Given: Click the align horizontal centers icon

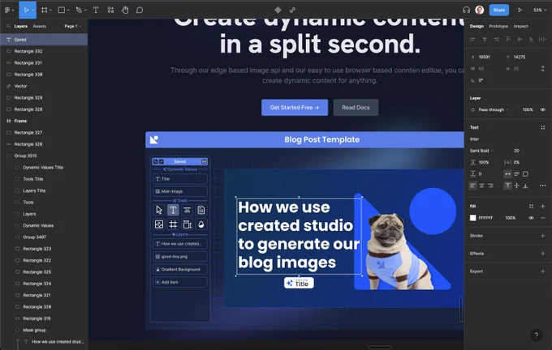Looking at the screenshot, I should (485, 40).
